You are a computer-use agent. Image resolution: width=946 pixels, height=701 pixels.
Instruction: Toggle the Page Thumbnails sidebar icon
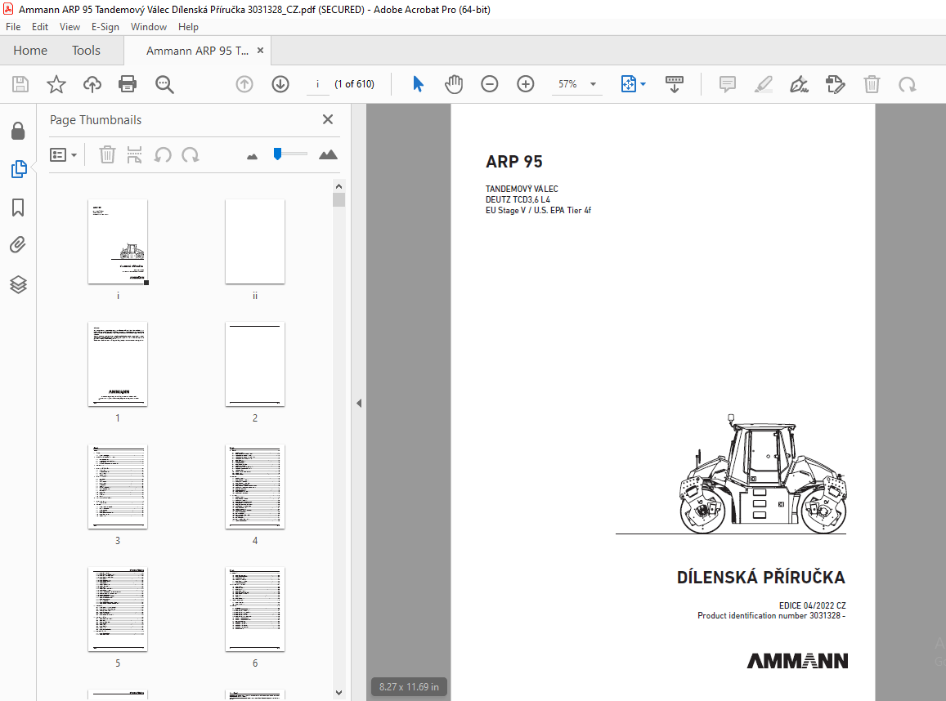(19, 169)
